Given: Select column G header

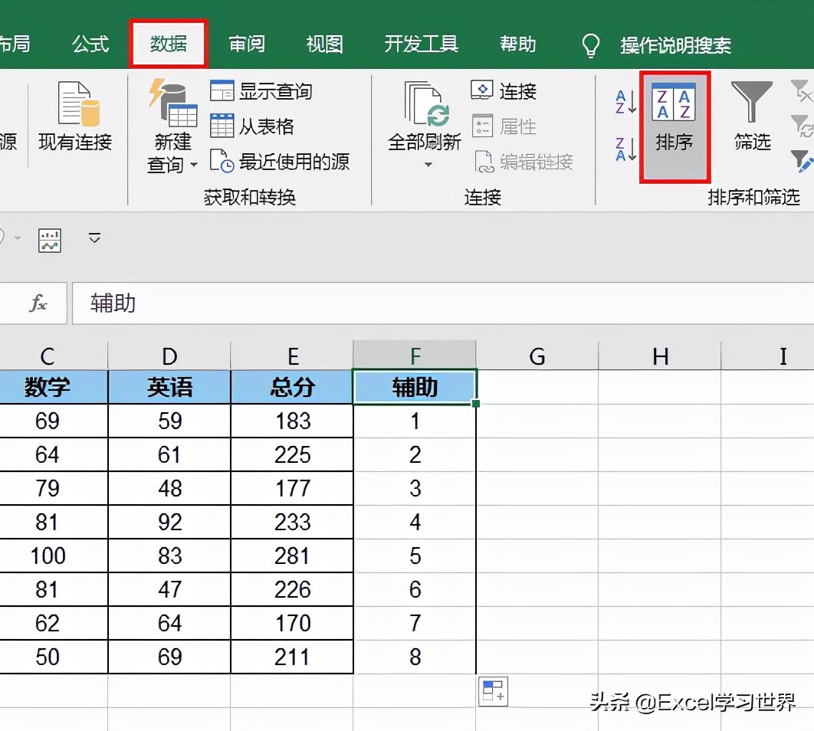Looking at the screenshot, I should pos(537,356).
